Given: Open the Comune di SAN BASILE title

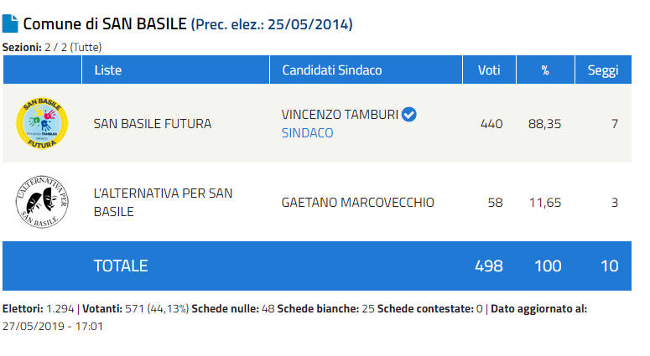Looking at the screenshot, I should click(x=105, y=23).
